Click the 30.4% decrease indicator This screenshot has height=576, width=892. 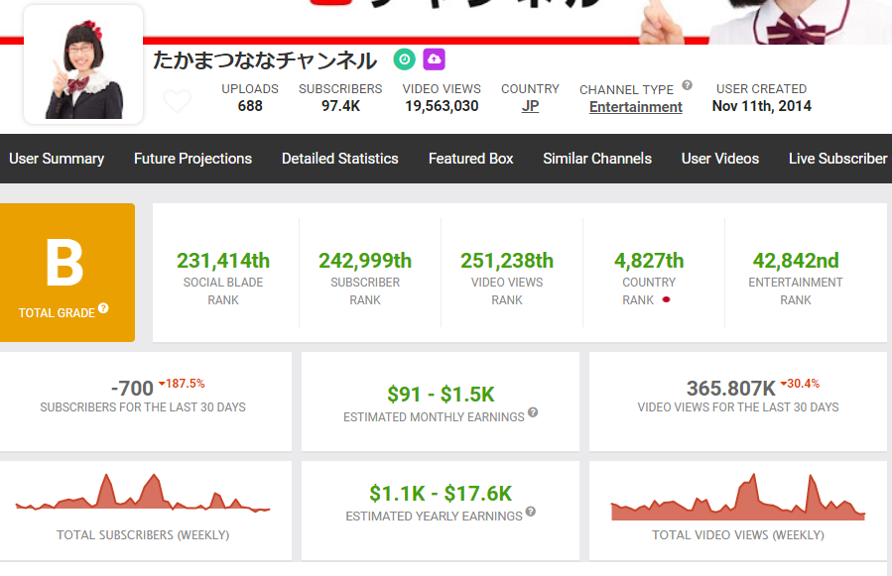pos(800,384)
